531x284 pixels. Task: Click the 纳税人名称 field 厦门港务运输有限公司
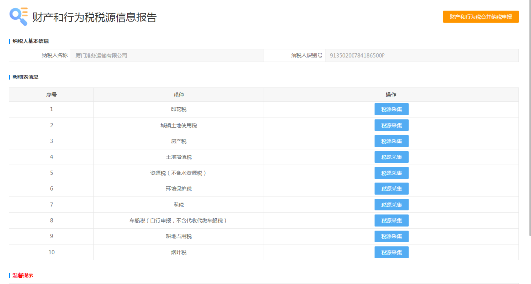pyautogui.click(x=167, y=56)
